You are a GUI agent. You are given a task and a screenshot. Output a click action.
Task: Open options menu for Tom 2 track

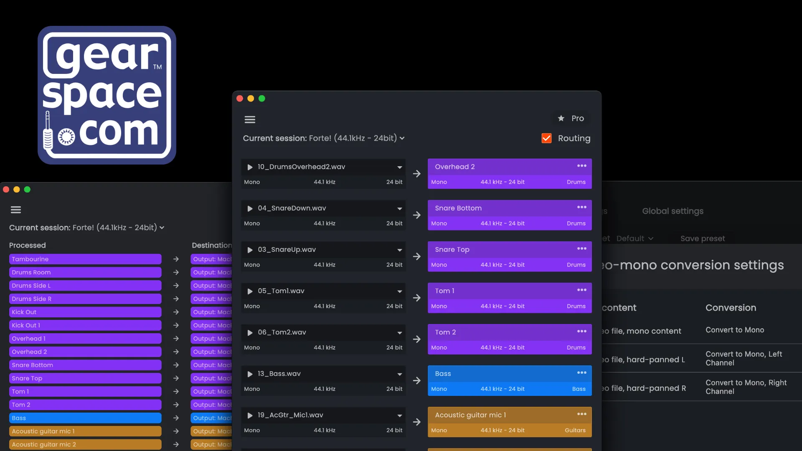tap(582, 331)
